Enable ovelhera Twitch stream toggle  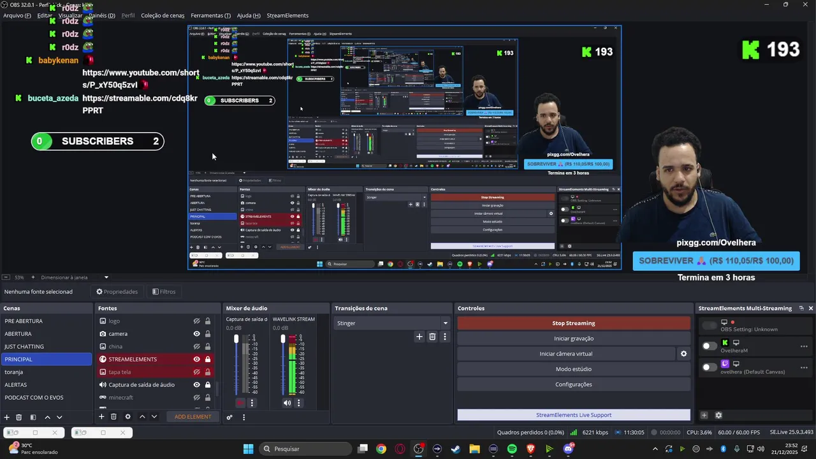pos(709,367)
